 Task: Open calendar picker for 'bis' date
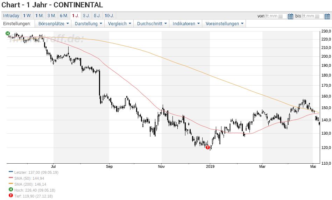[x=327, y=16]
